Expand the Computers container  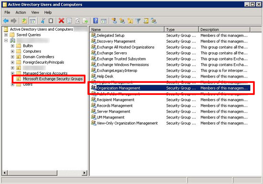(12, 51)
